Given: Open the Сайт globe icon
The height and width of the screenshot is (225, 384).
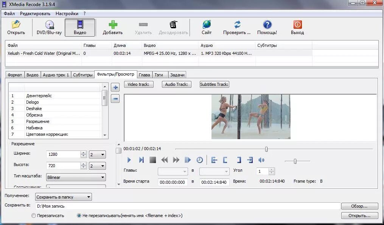Looking at the screenshot, I should coord(207,25).
